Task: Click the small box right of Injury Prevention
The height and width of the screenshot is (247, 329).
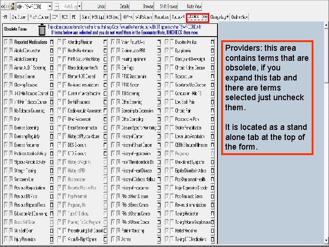Action: click(x=52, y=239)
